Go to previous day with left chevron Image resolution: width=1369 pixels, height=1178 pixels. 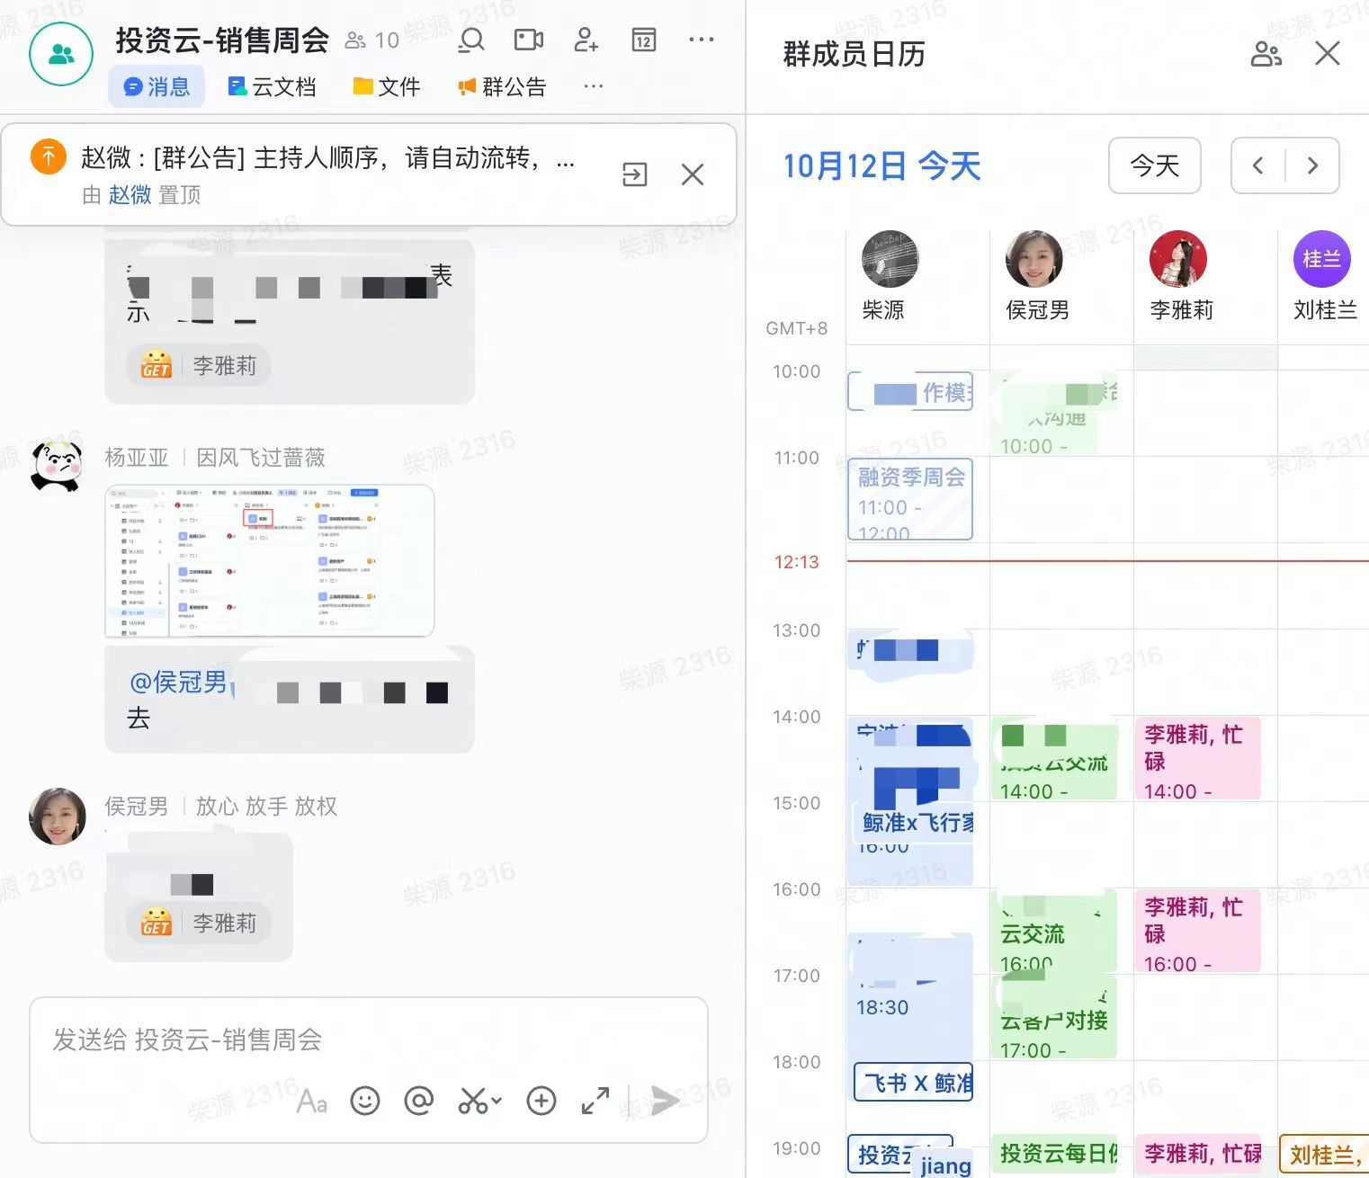coord(1258,166)
